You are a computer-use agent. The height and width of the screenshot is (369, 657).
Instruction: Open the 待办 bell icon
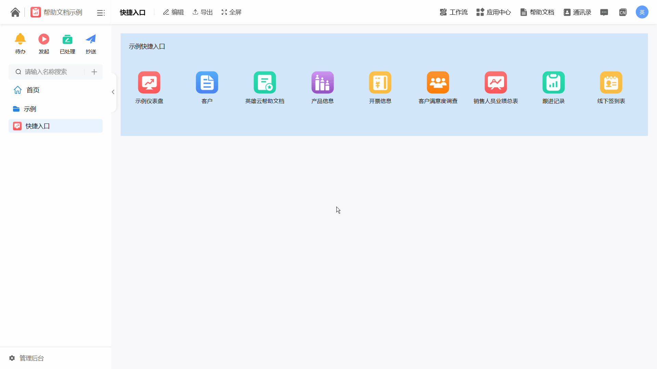pyautogui.click(x=20, y=39)
